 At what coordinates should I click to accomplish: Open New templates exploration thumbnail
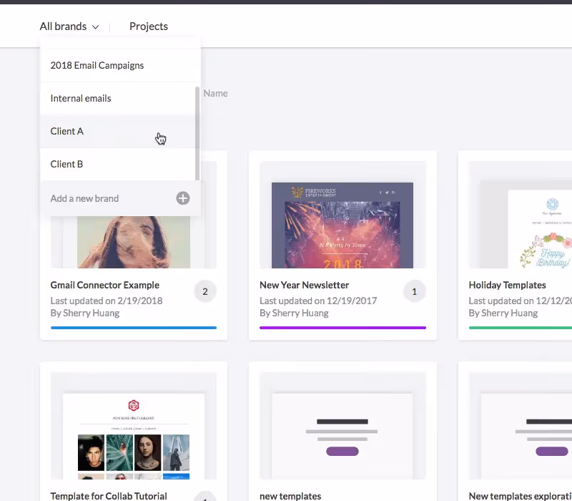(521, 426)
